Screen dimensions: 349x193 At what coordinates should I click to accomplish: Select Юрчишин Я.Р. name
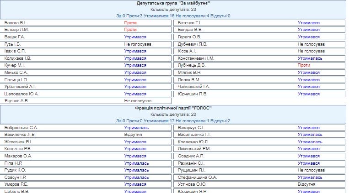[192, 191]
